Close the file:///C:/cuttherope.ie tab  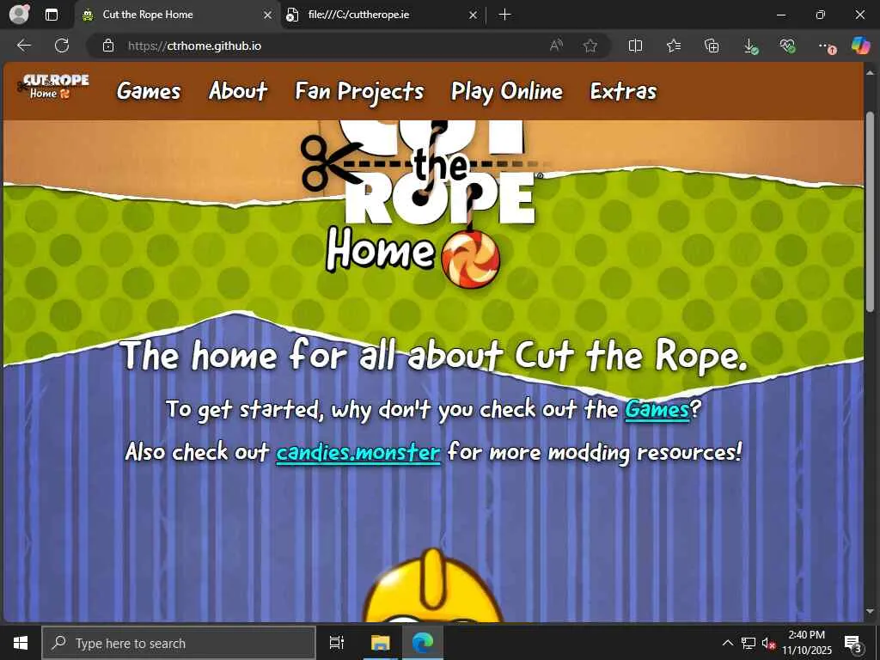pyautogui.click(x=474, y=15)
